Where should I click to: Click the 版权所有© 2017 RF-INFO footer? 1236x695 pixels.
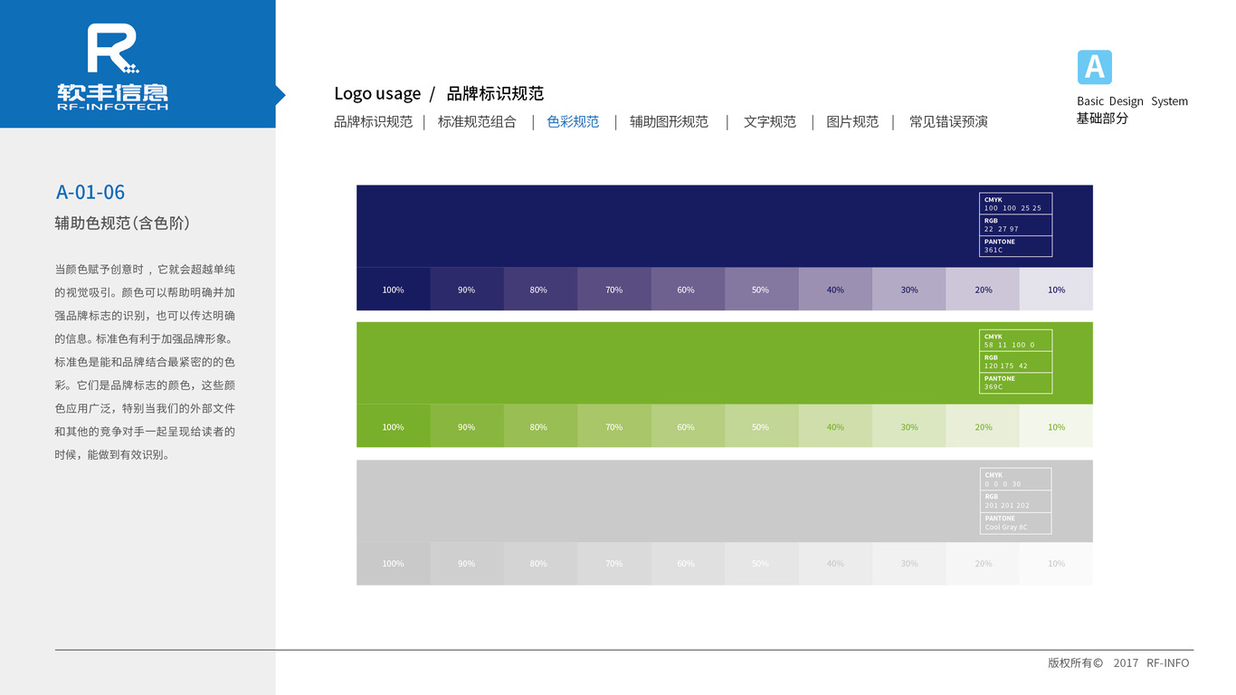tap(1118, 663)
